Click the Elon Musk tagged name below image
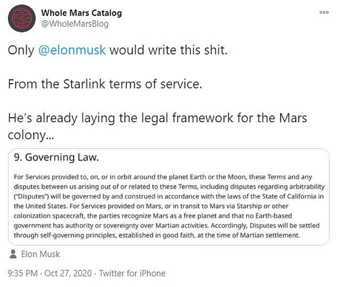This screenshot has height=287, width=338. pos(42,254)
